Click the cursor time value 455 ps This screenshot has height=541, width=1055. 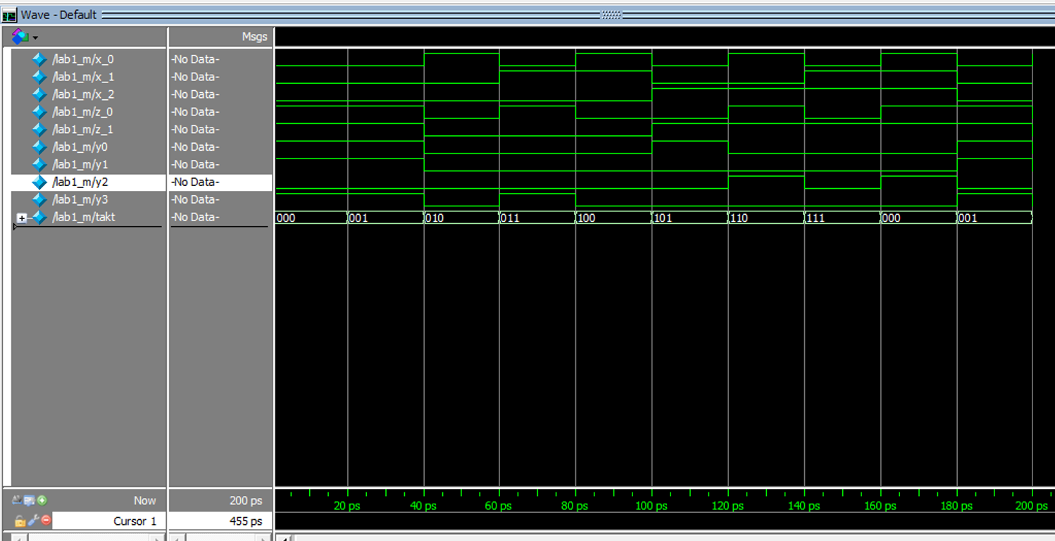[x=246, y=521]
